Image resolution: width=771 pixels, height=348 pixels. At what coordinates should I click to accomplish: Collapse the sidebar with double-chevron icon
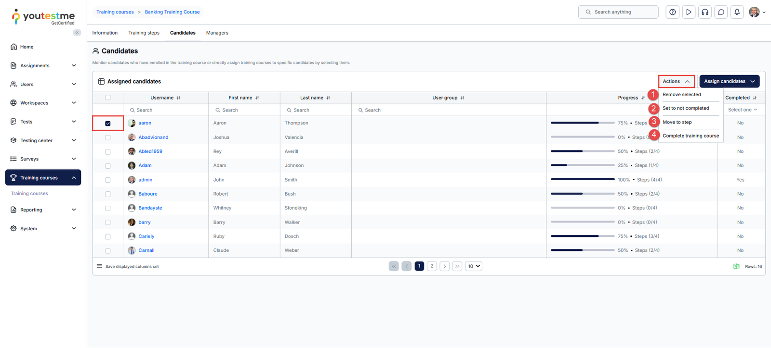[77, 33]
